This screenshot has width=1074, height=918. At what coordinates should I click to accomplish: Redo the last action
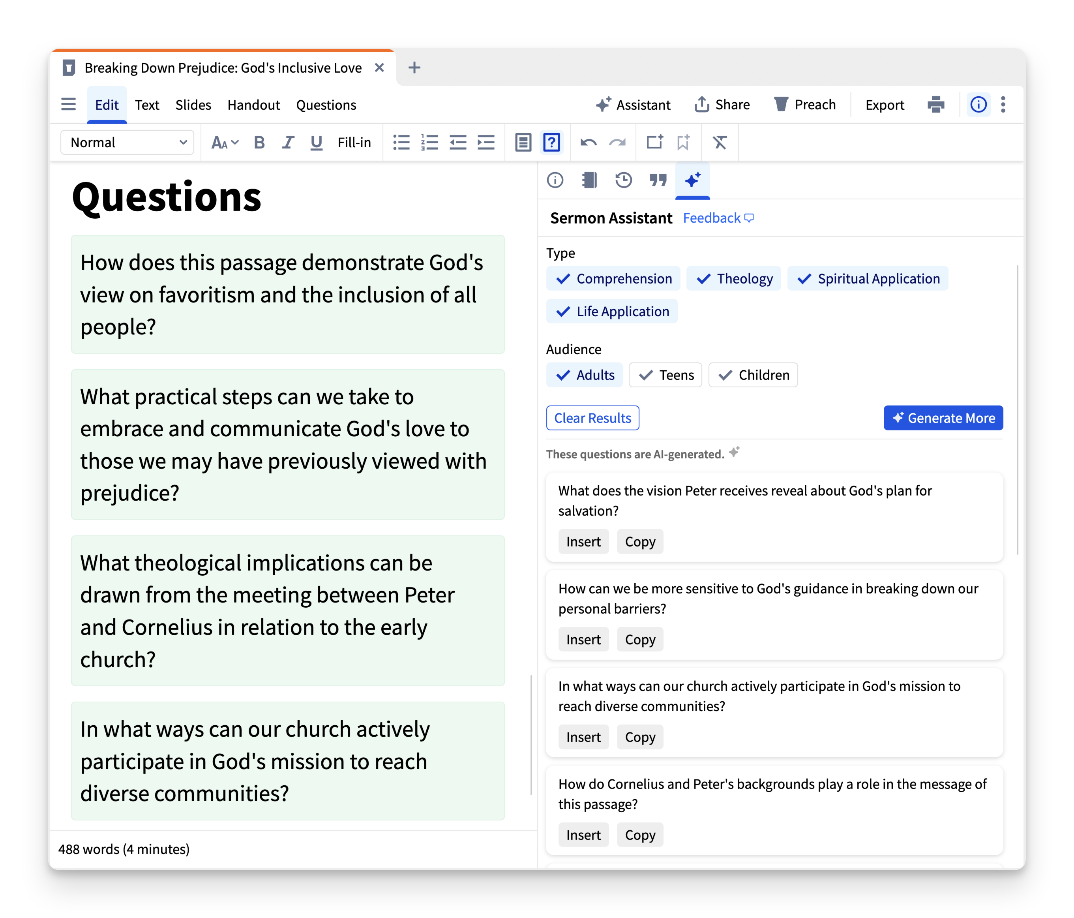point(617,142)
